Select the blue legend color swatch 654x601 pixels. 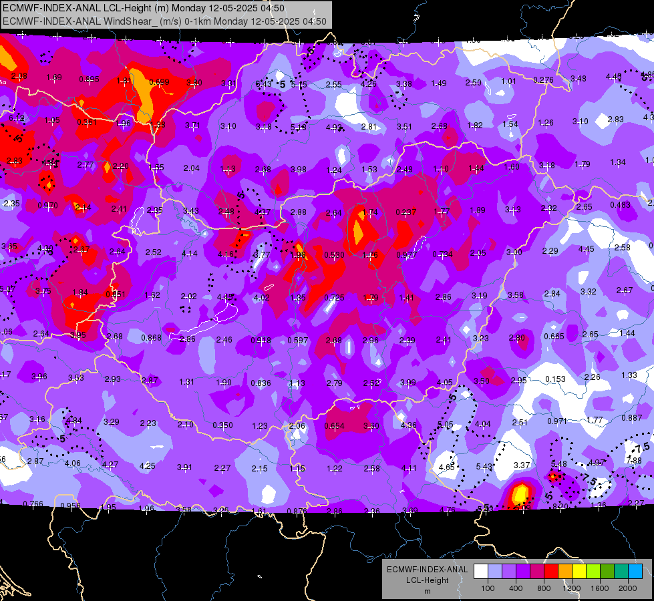coord(635,572)
